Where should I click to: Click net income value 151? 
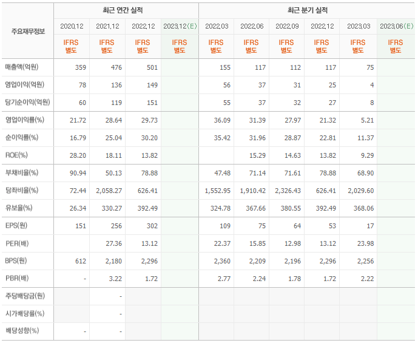pyautogui.click(x=152, y=103)
